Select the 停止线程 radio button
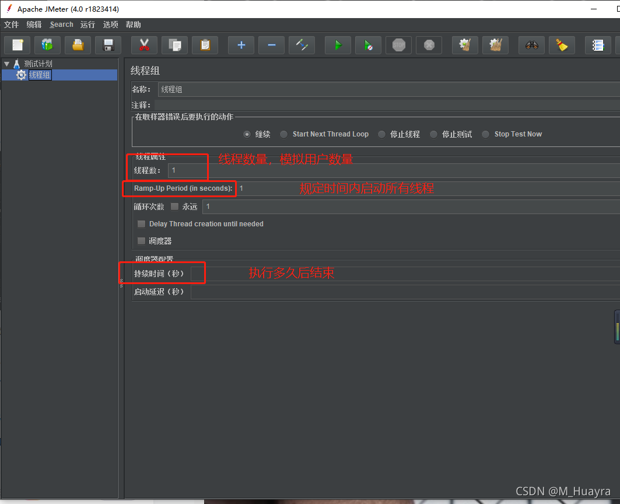Screen dimensions: 620x504 pyautogui.click(x=381, y=135)
